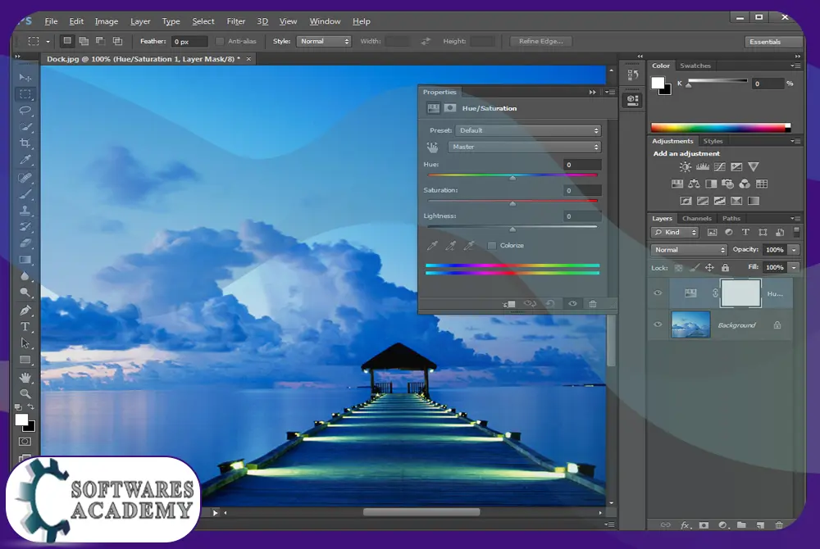The height and width of the screenshot is (549, 820).
Task: Select the Brush tool
Action: pyautogui.click(x=25, y=194)
